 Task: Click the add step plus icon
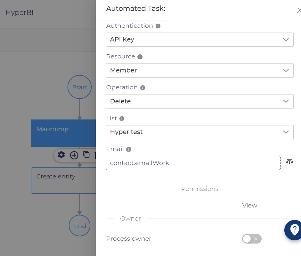tap(74, 155)
